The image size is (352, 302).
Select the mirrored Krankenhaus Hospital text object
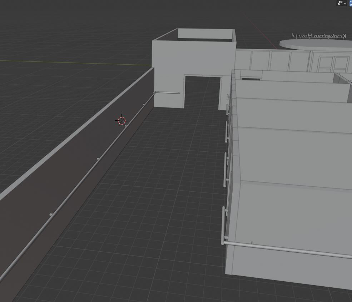(x=318, y=36)
